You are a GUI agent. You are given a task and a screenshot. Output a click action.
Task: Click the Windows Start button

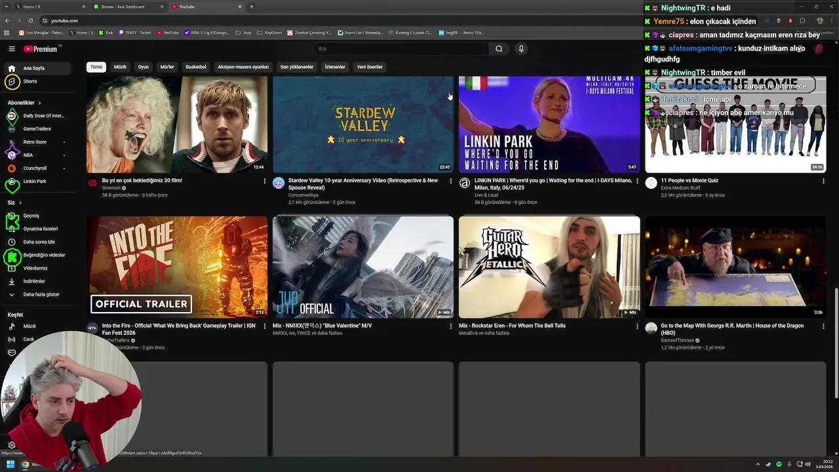coord(10,464)
